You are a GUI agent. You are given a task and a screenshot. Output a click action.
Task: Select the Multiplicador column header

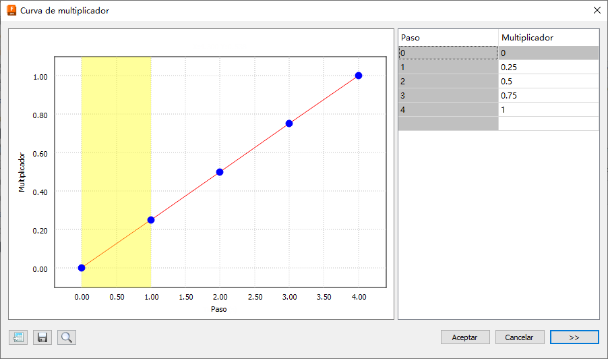(x=549, y=38)
